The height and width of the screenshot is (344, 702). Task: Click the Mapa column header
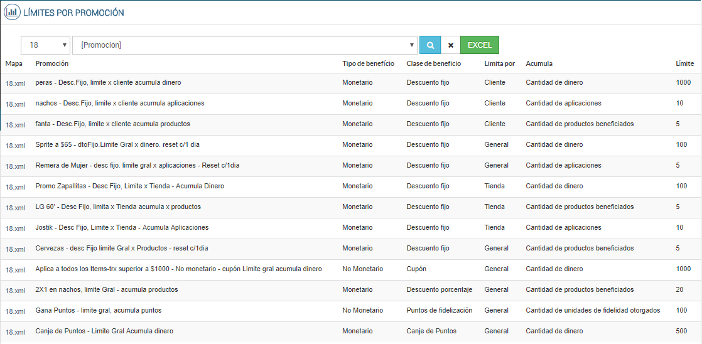[x=14, y=63]
